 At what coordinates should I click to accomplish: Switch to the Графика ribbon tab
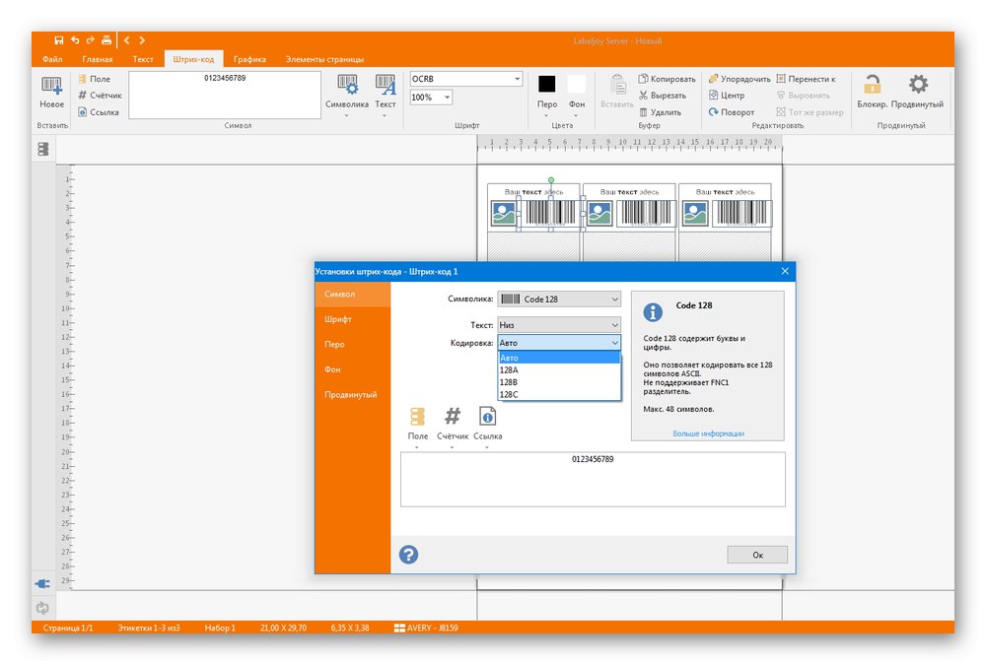click(x=249, y=59)
